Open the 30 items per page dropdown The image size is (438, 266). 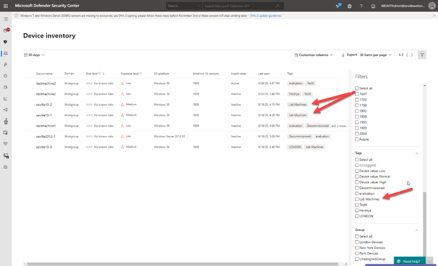pos(375,55)
